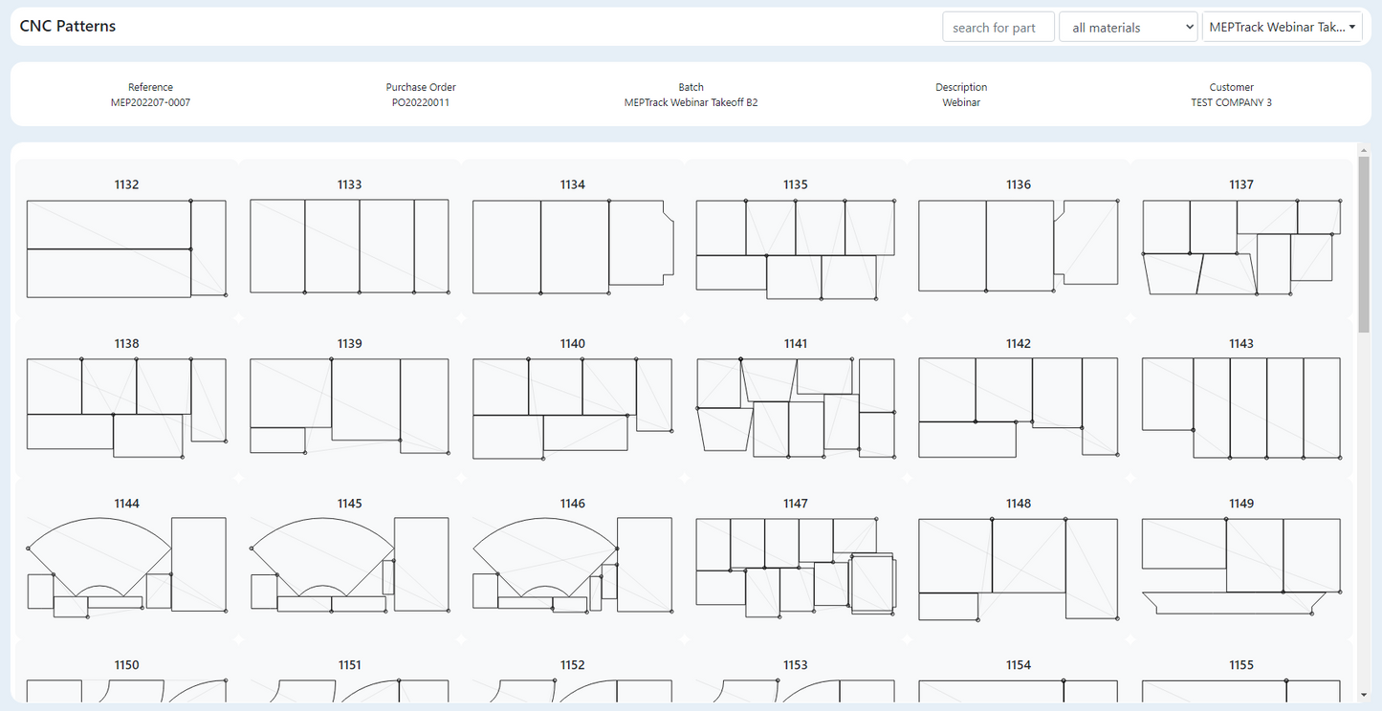Screen dimensions: 1382x711
Task: Click the pattern 1142 label
Action: 1018,344
